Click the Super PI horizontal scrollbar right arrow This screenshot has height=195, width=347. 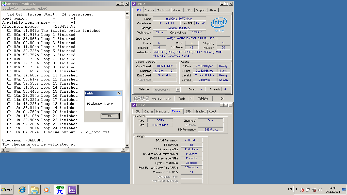[123, 150]
